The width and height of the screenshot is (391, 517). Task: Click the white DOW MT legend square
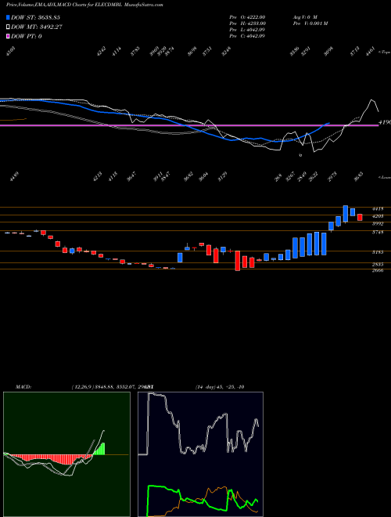point(8,27)
